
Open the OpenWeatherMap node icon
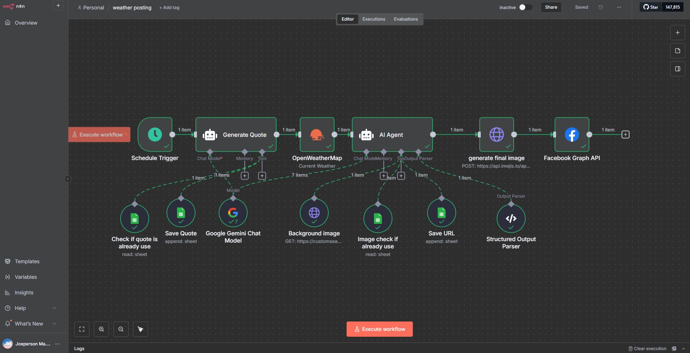(317, 134)
